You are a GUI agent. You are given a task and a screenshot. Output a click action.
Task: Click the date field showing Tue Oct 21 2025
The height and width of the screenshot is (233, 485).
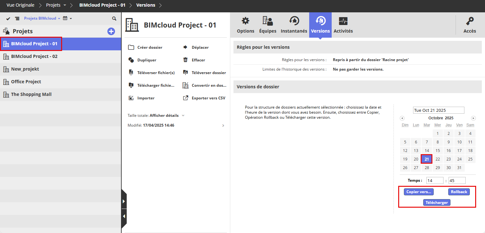coord(439,110)
